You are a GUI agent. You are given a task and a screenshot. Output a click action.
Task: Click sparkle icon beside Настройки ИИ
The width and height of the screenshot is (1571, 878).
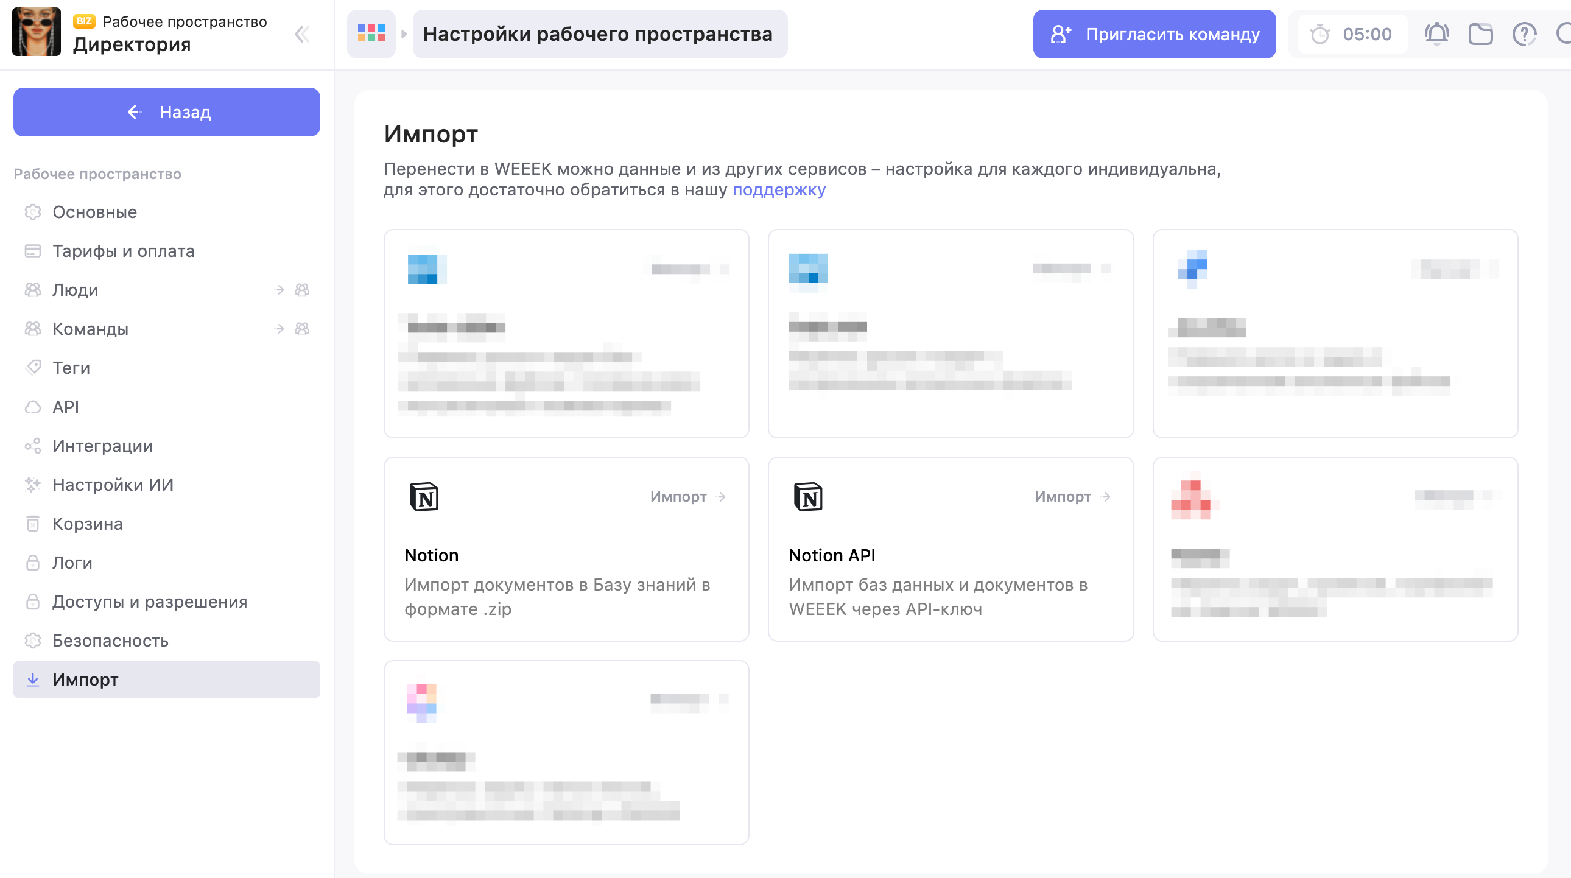tap(33, 485)
